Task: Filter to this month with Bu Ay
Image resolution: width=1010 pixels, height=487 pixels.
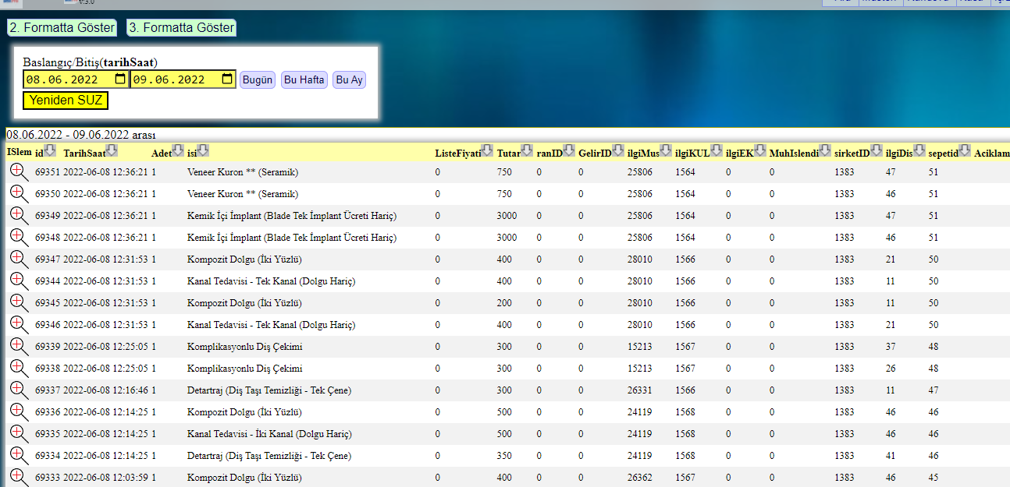Action: click(x=350, y=79)
